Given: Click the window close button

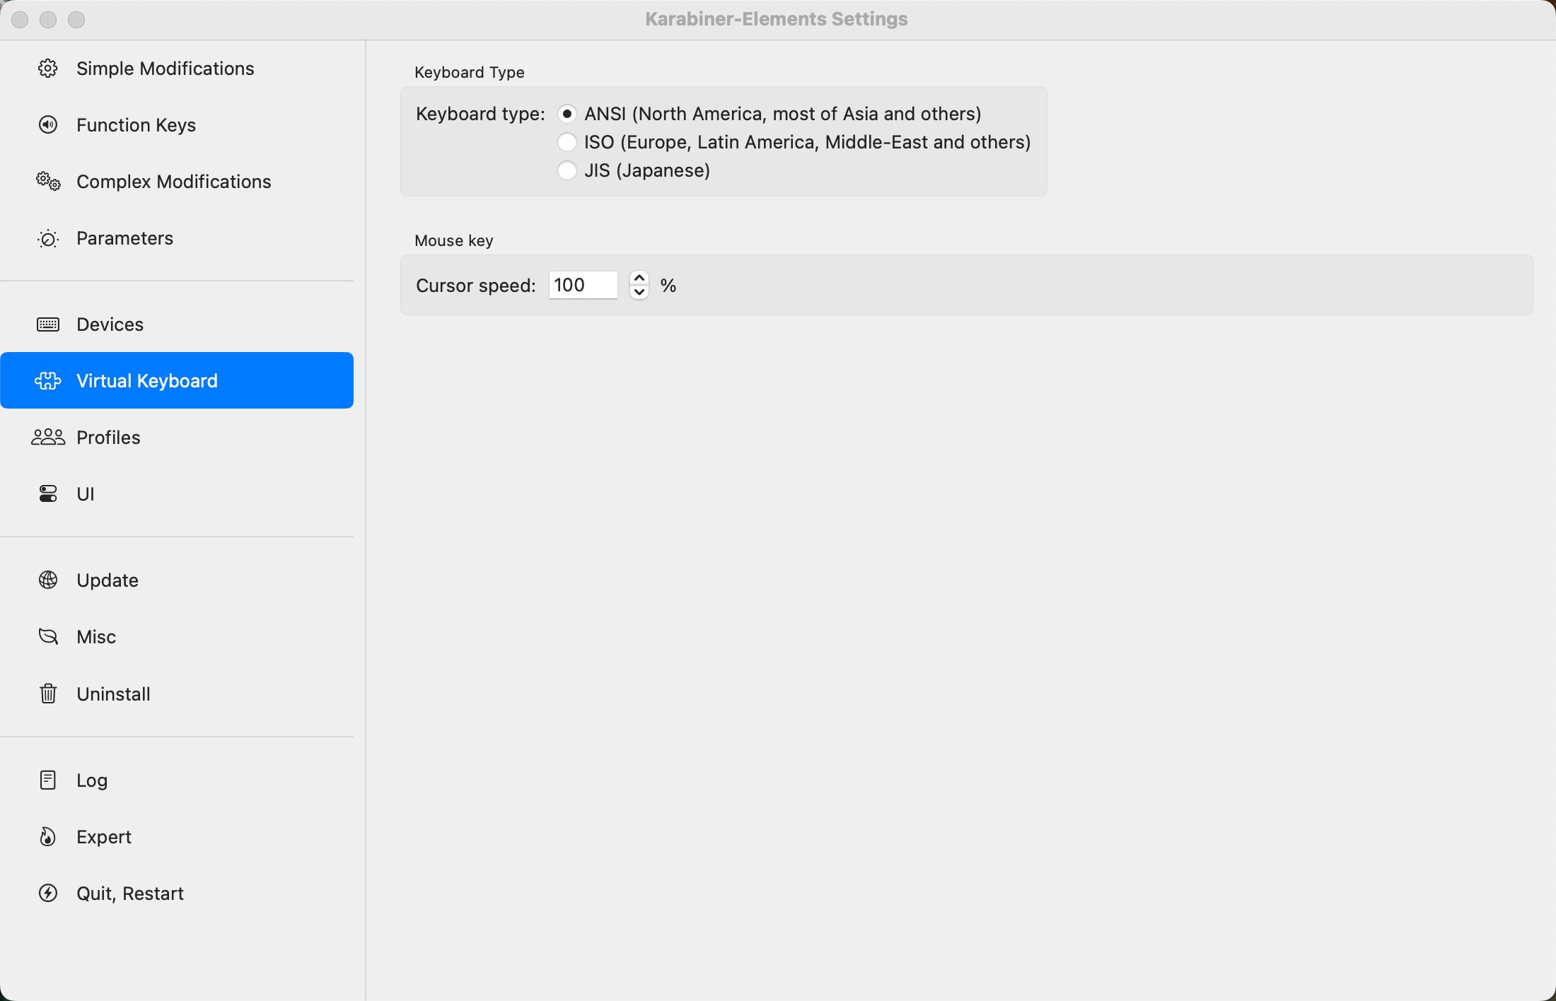Looking at the screenshot, I should point(20,20).
